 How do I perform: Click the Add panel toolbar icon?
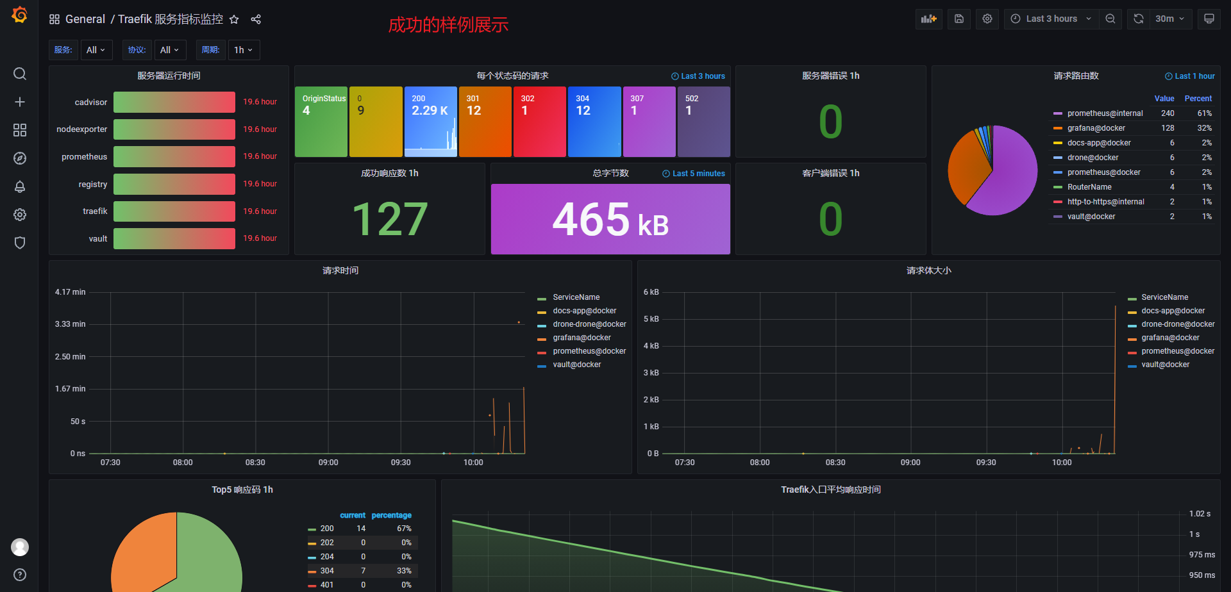[x=929, y=19]
